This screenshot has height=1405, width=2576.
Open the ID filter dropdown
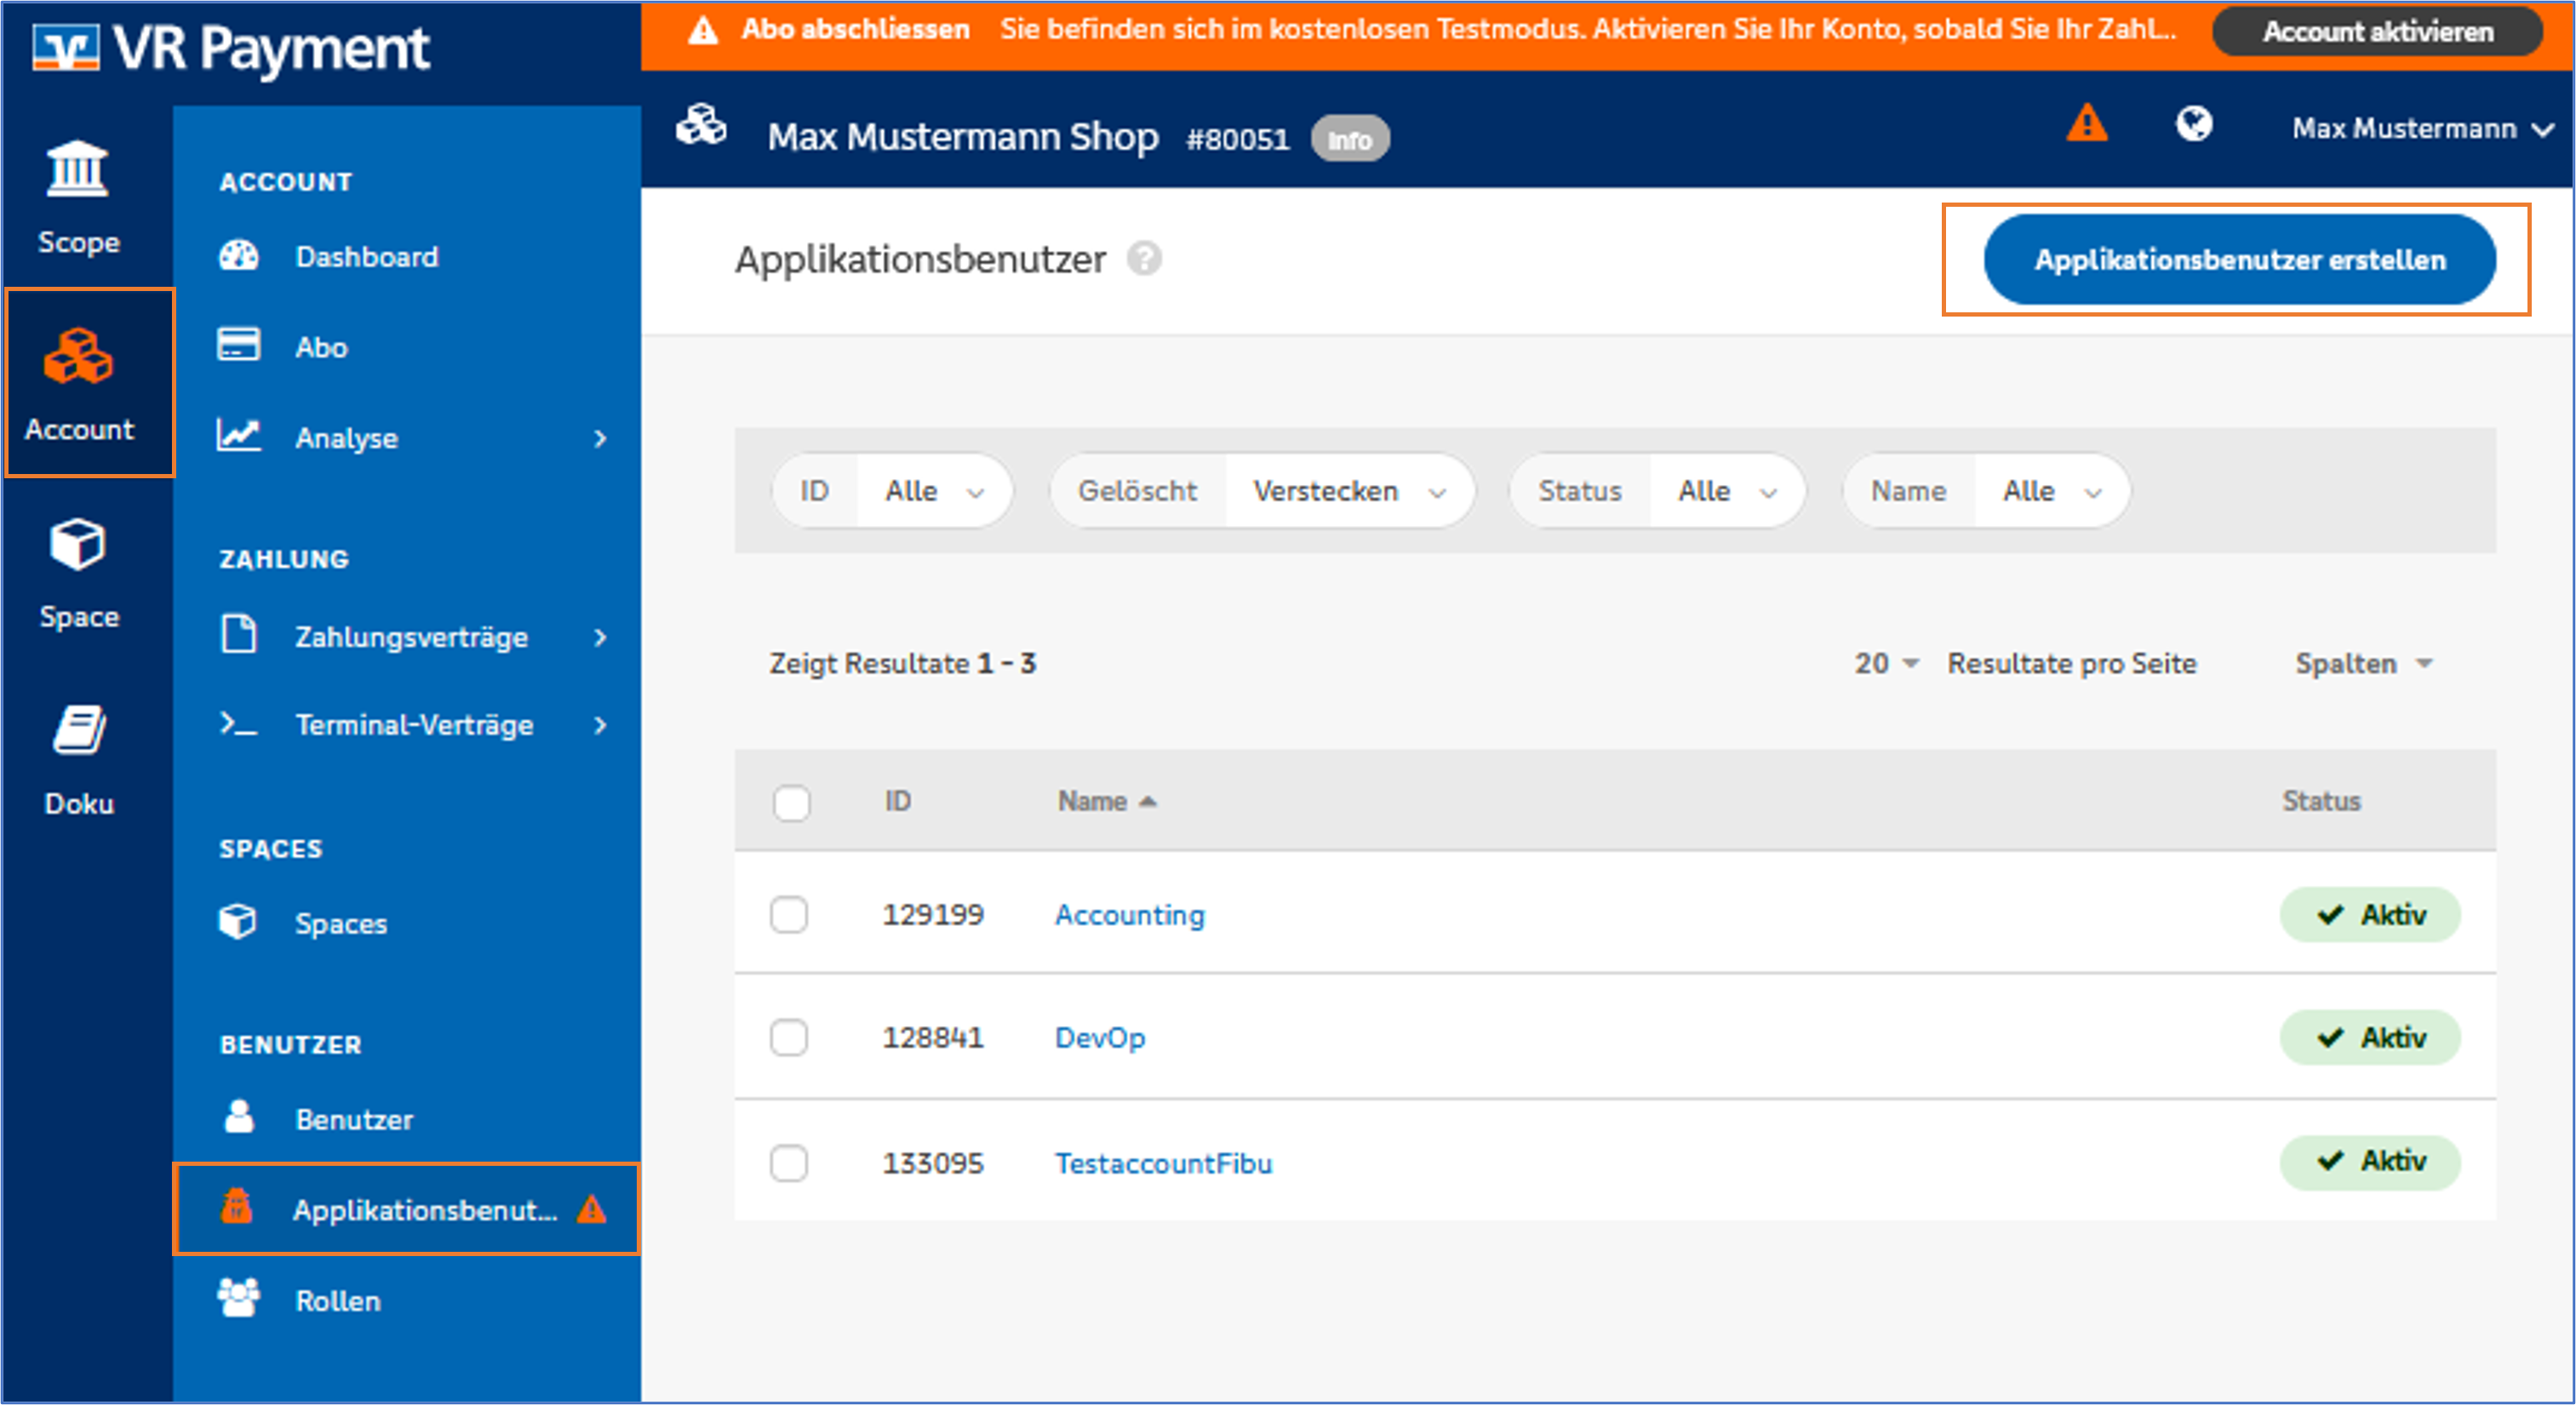pos(892,491)
